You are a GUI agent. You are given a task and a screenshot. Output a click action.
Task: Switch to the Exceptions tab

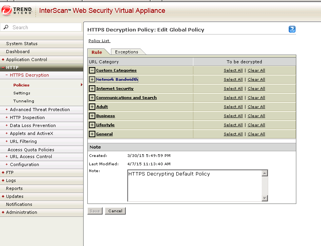[x=127, y=52]
